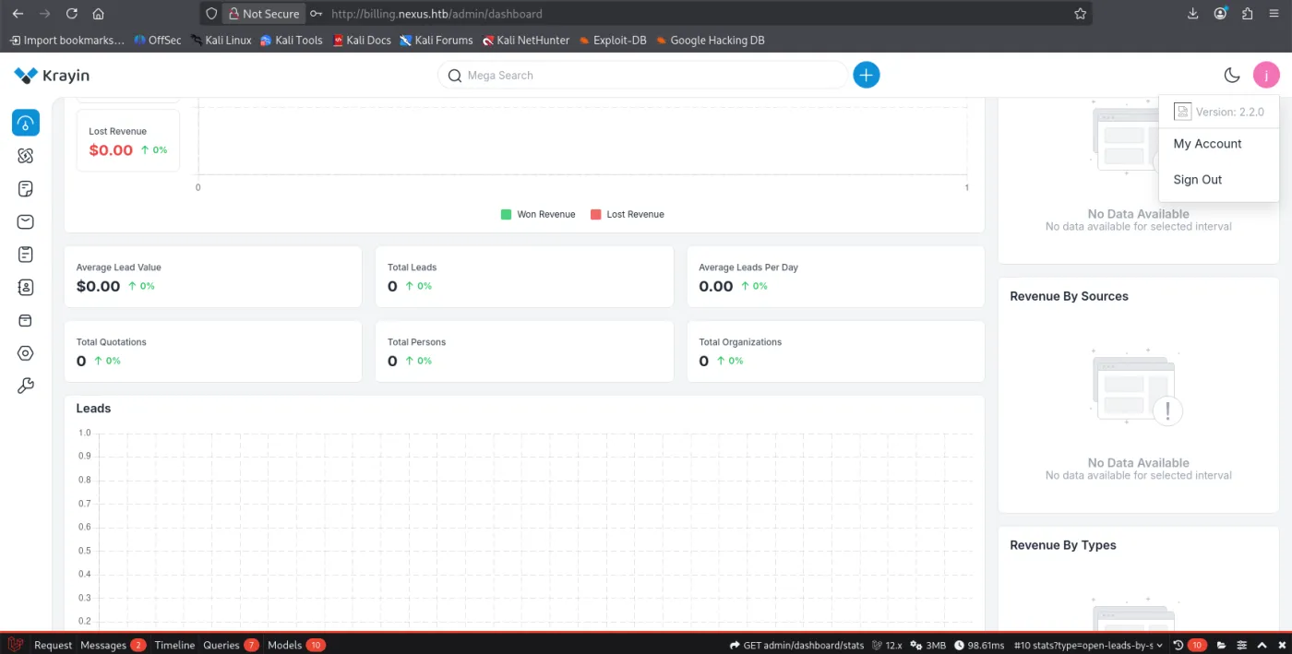The image size is (1292, 654).
Task: Click Laravel 12.x version indicator
Action: 887,645
